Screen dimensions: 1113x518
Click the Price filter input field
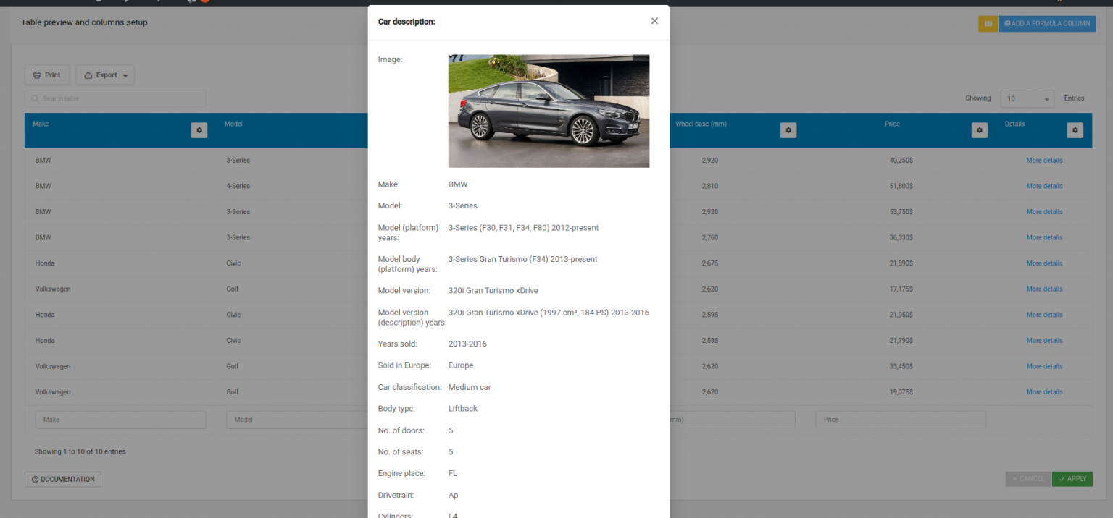(901, 419)
